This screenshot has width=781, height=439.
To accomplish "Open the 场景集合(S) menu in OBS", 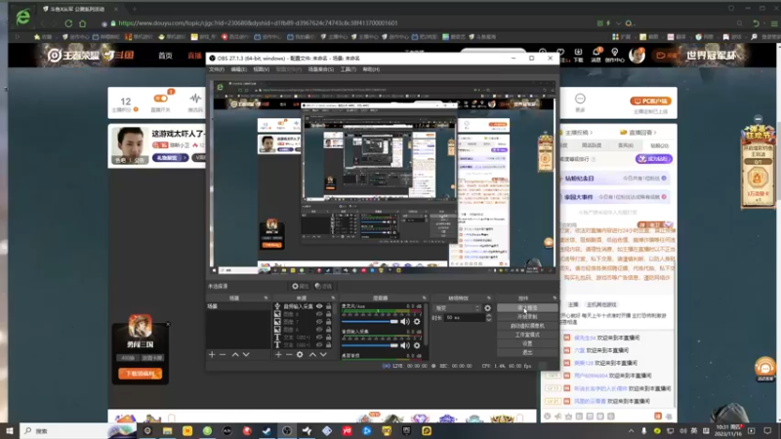I will click(321, 69).
